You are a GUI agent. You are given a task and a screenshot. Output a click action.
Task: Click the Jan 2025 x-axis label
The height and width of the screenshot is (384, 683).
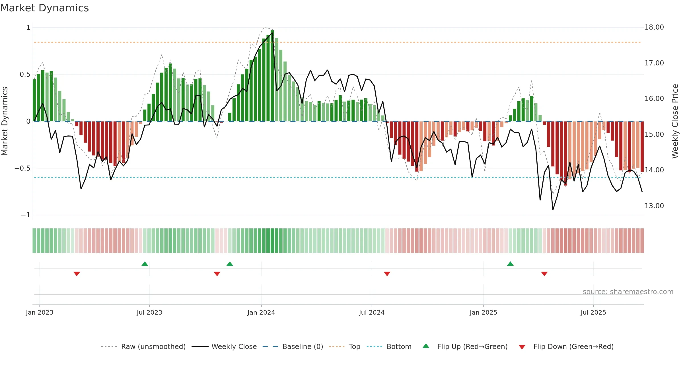484,312
